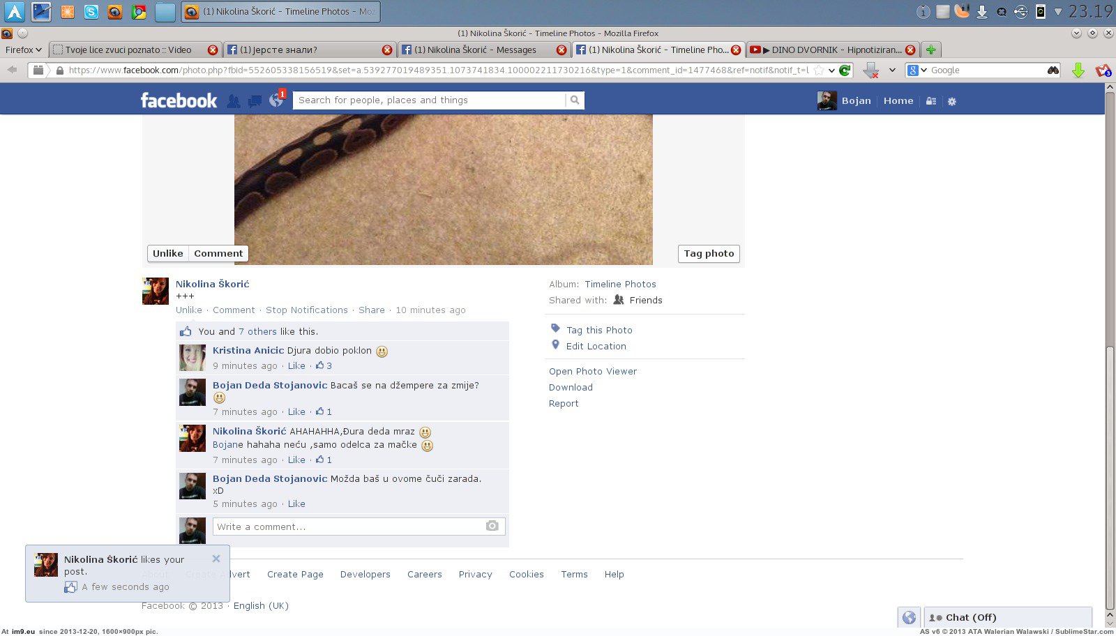Open the dropdown beside download manager icon
Screen dimensions: 1116x636
tap(892, 70)
